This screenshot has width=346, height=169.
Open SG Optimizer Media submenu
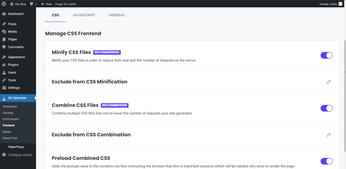(7, 132)
